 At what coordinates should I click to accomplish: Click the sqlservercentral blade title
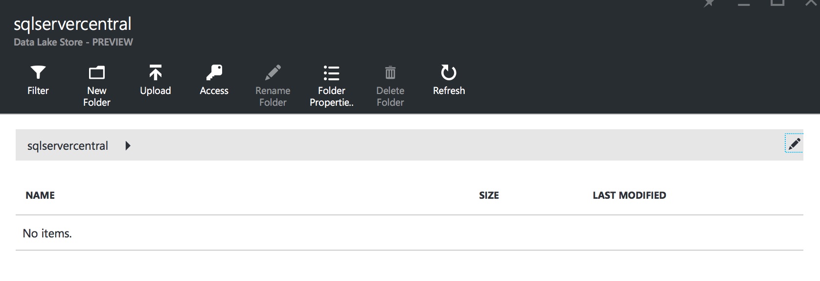click(72, 24)
